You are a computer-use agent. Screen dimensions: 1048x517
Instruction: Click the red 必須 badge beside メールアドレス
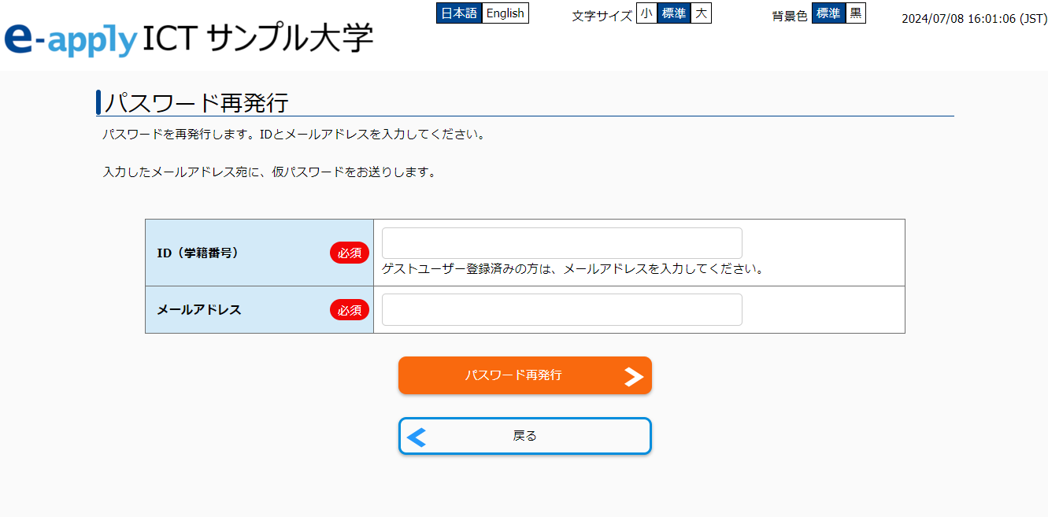[350, 310]
